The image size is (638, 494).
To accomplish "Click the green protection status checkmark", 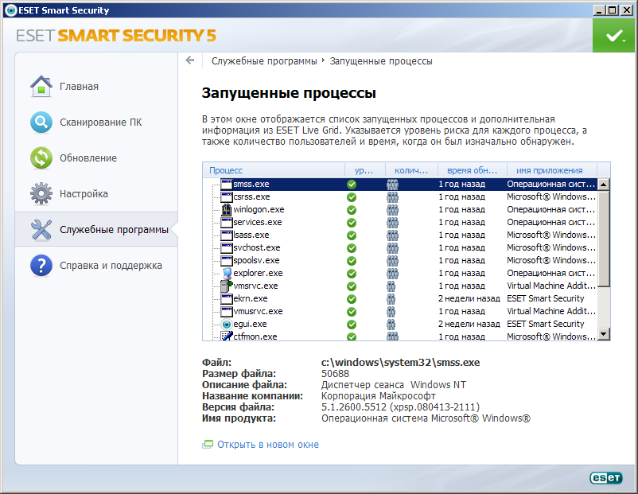I will (614, 36).
